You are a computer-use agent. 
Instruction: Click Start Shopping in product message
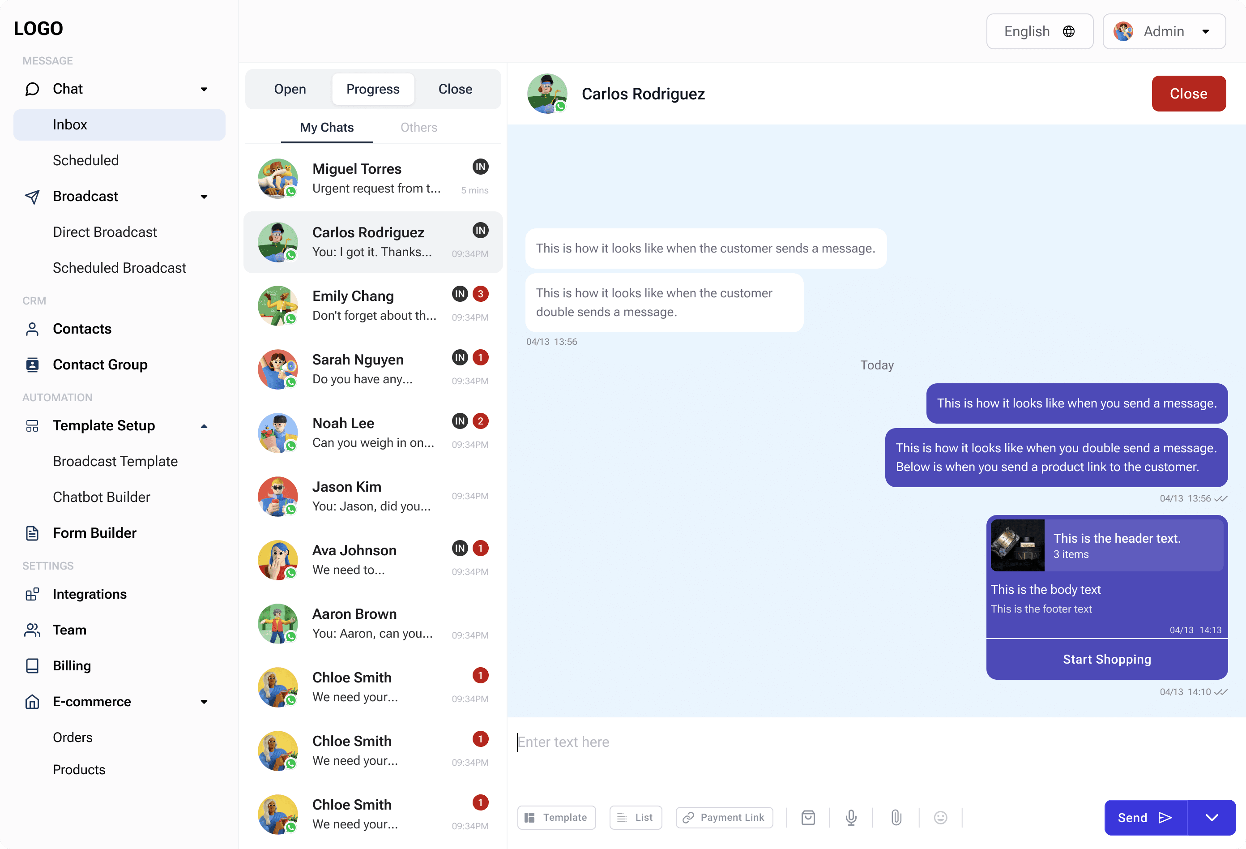[x=1107, y=659]
